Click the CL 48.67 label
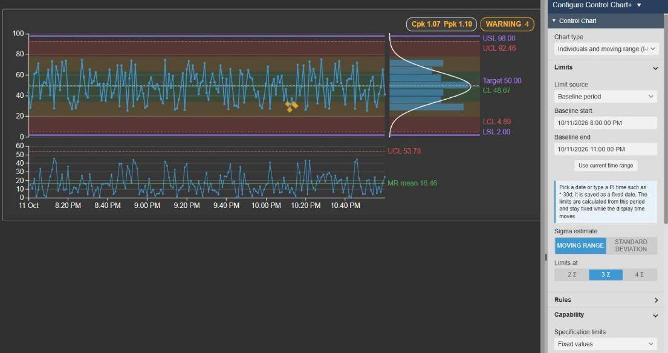The image size is (668, 353). [496, 90]
